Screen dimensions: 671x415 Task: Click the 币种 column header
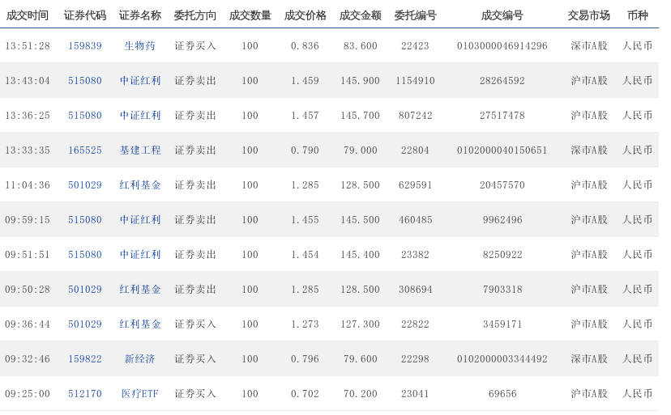coord(638,16)
